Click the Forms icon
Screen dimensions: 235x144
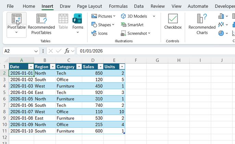(x=78, y=19)
